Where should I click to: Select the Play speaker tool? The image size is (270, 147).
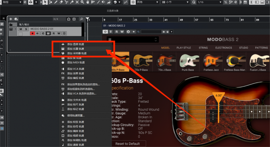point(104,2)
